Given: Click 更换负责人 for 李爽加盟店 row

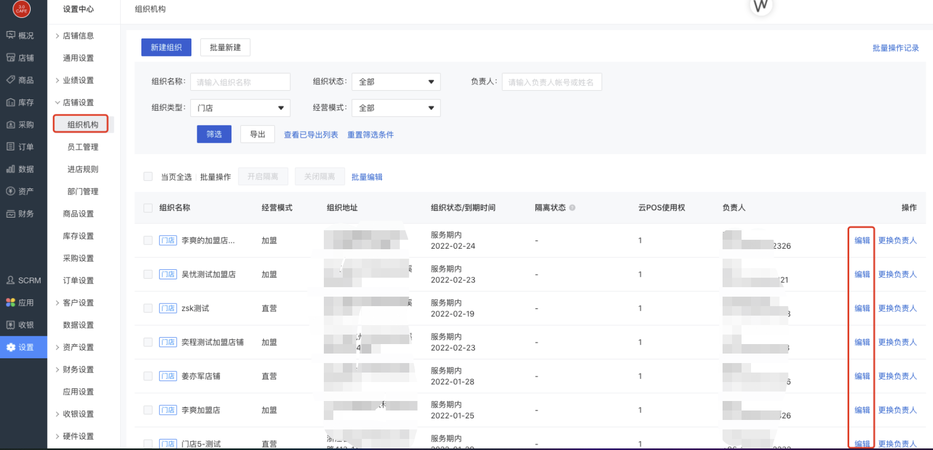Looking at the screenshot, I should [898, 410].
